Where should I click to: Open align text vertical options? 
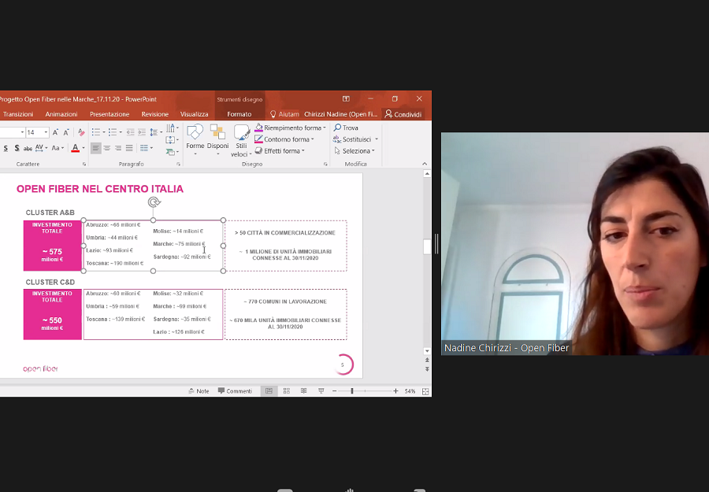173,140
